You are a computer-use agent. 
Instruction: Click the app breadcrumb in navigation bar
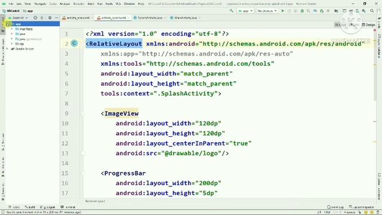(x=28, y=11)
